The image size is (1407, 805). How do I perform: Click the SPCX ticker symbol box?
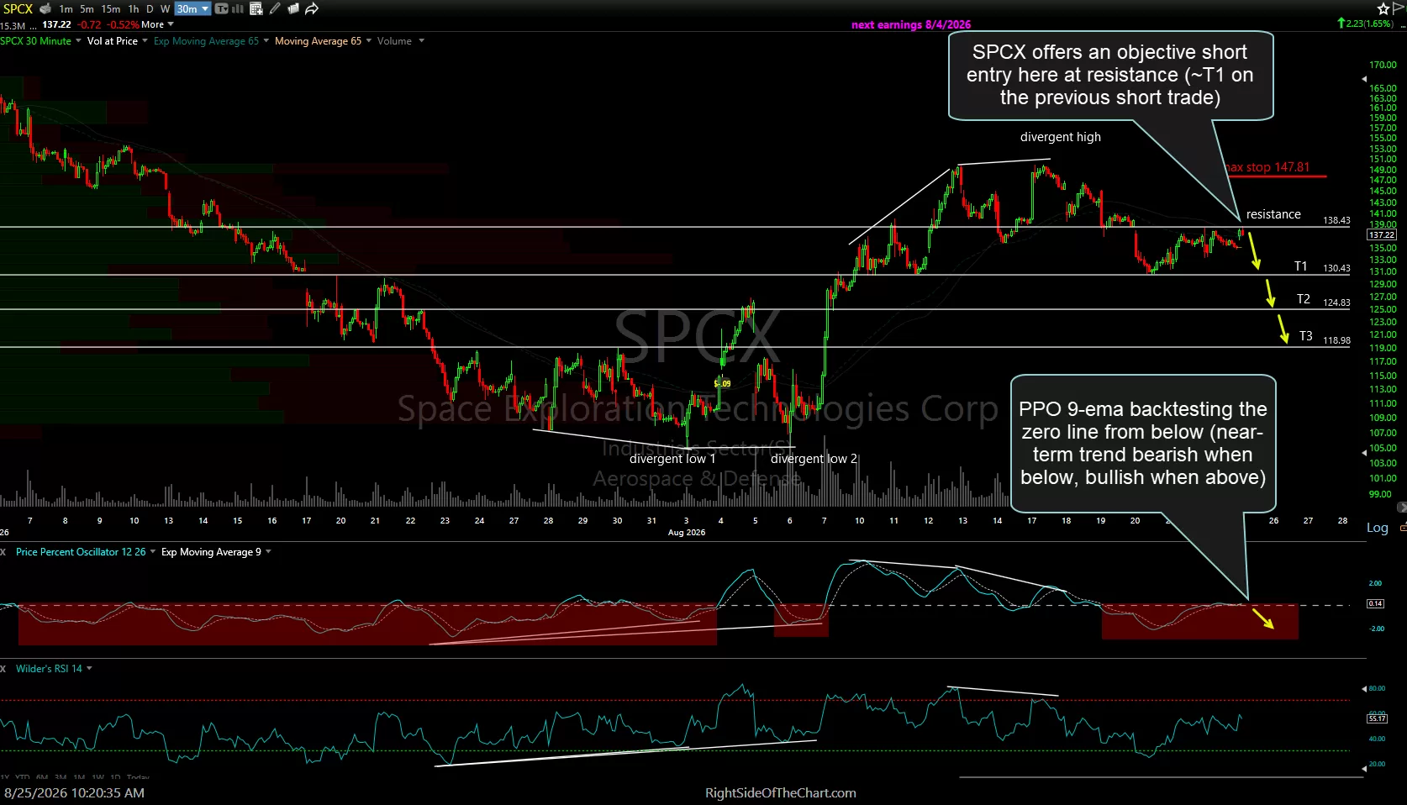18,8
